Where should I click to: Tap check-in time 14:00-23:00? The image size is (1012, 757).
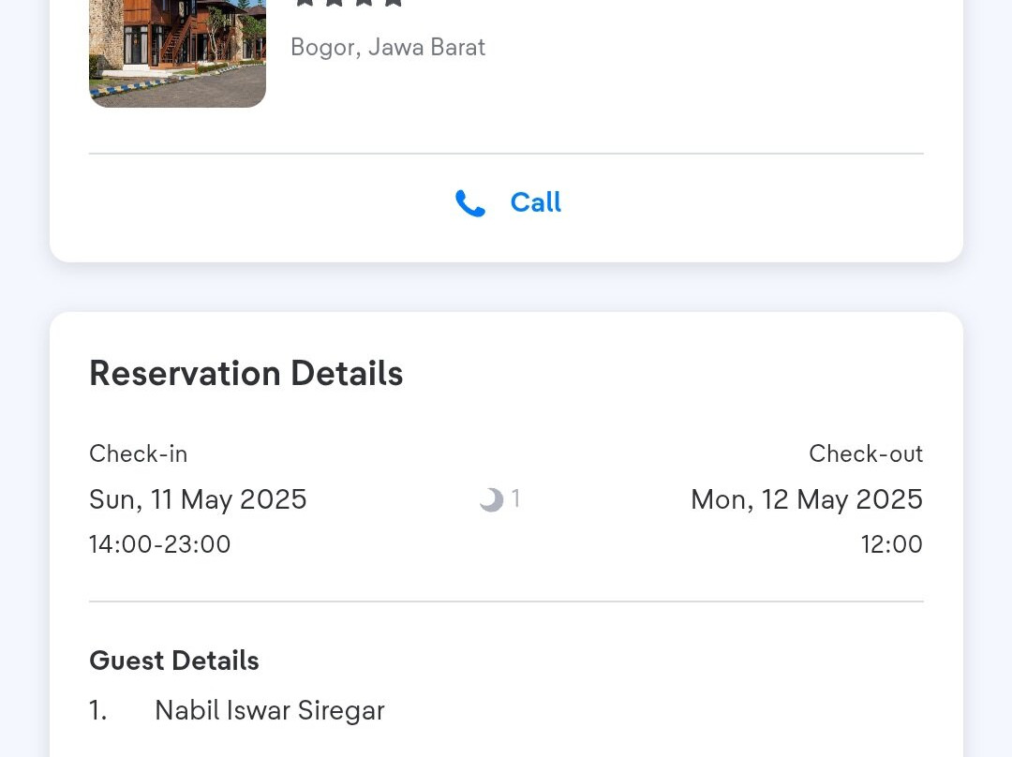(159, 544)
